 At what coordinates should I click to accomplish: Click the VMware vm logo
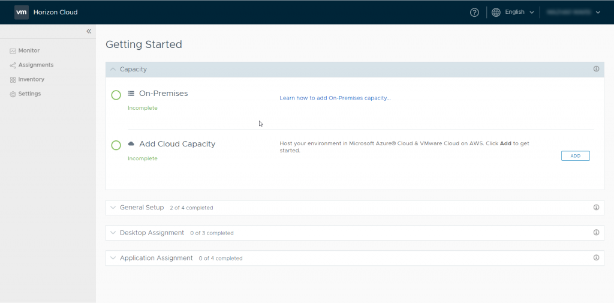pos(22,12)
